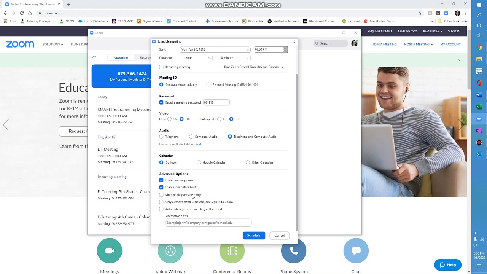Select Personal Meeting ID radio option

[208, 84]
